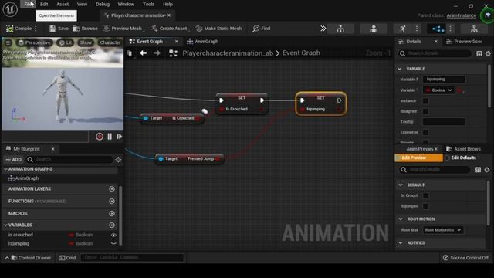
Task: Collapse the Variable details section
Action: (400, 69)
